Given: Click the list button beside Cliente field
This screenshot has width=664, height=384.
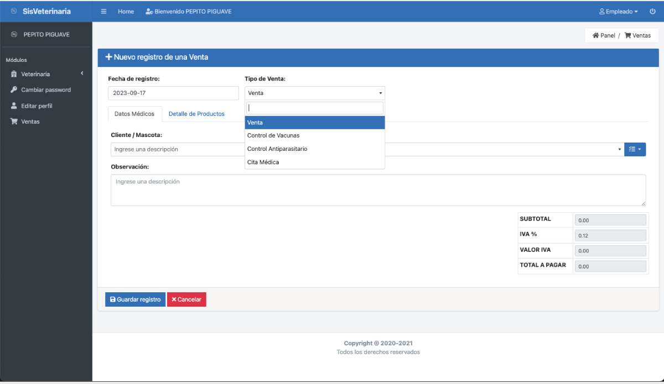Looking at the screenshot, I should pyautogui.click(x=635, y=149).
